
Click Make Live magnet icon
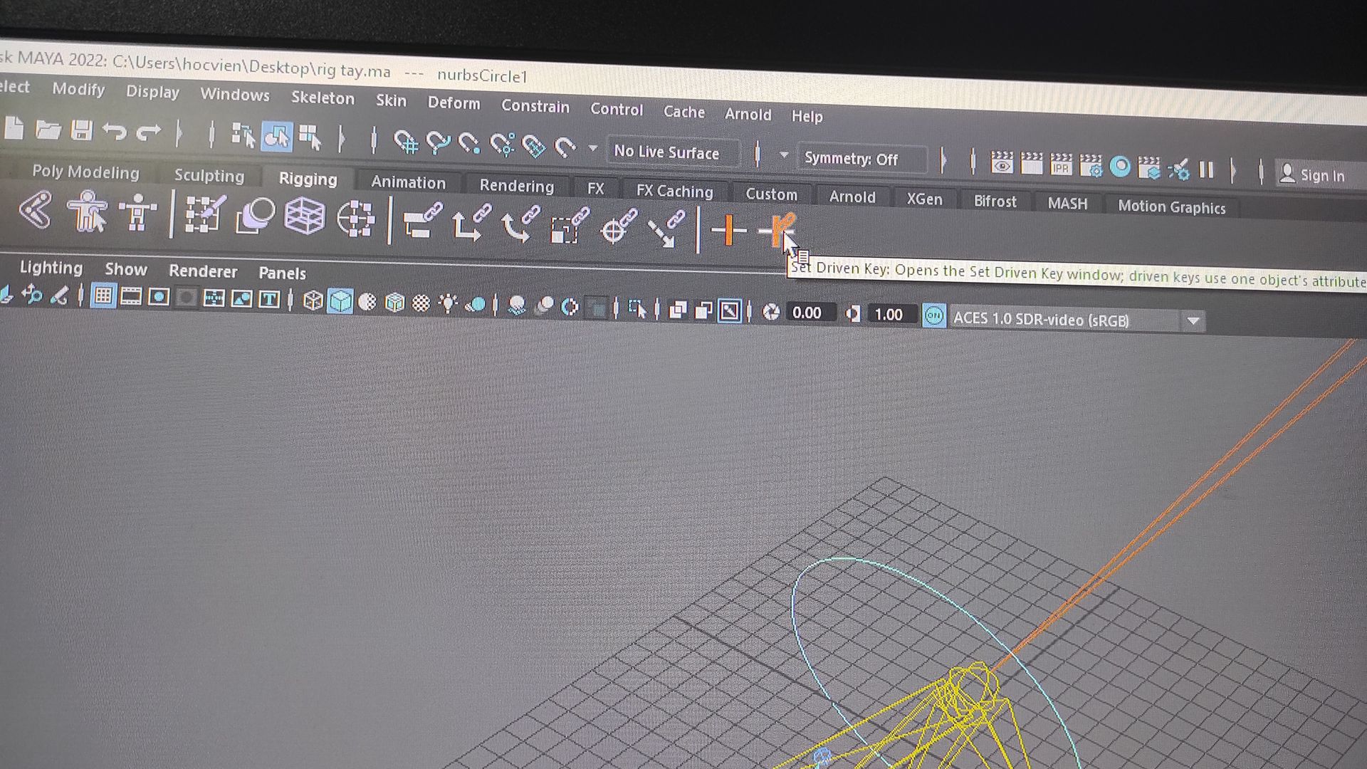pyautogui.click(x=565, y=147)
